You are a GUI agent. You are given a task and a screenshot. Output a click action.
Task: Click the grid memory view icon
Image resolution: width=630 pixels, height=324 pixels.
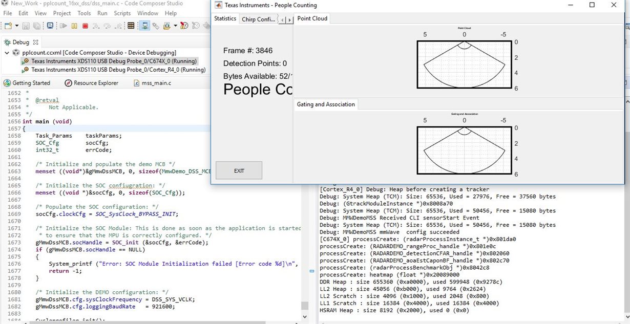coord(131,26)
